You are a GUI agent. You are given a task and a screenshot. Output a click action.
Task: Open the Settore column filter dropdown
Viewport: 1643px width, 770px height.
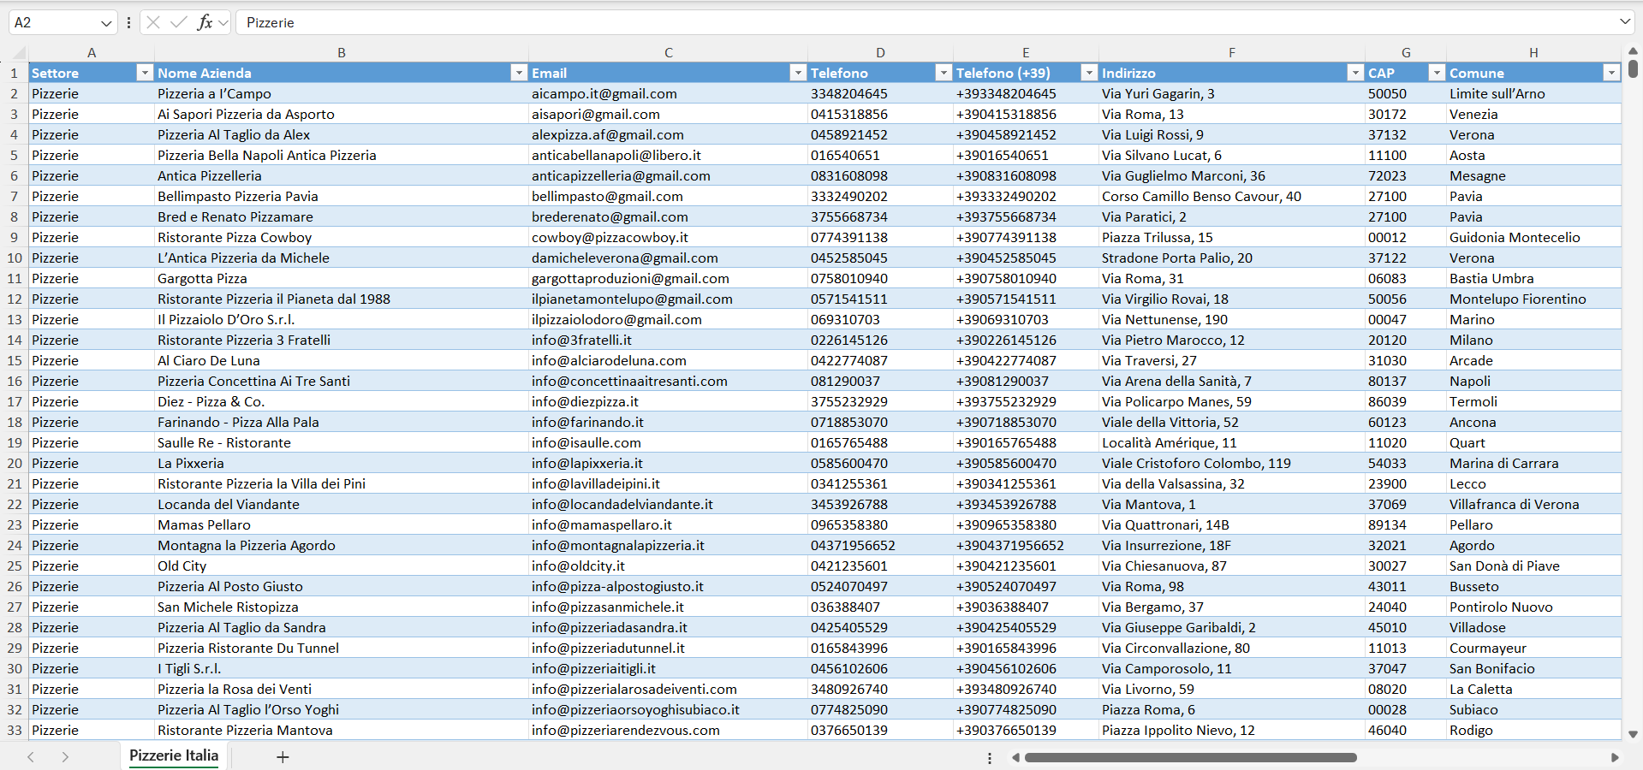click(x=144, y=73)
